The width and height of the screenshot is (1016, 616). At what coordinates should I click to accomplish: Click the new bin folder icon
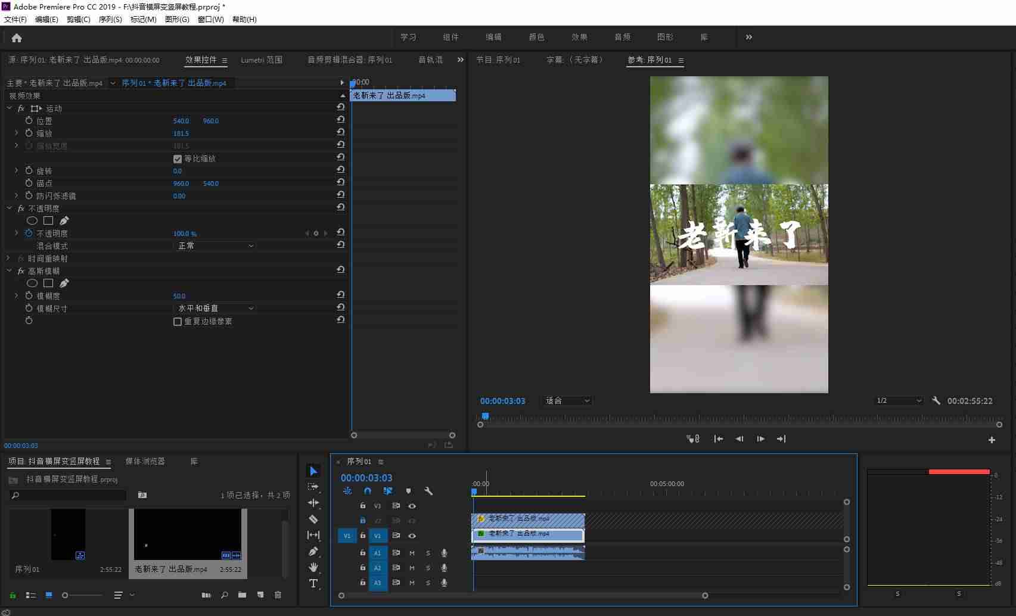(x=242, y=595)
